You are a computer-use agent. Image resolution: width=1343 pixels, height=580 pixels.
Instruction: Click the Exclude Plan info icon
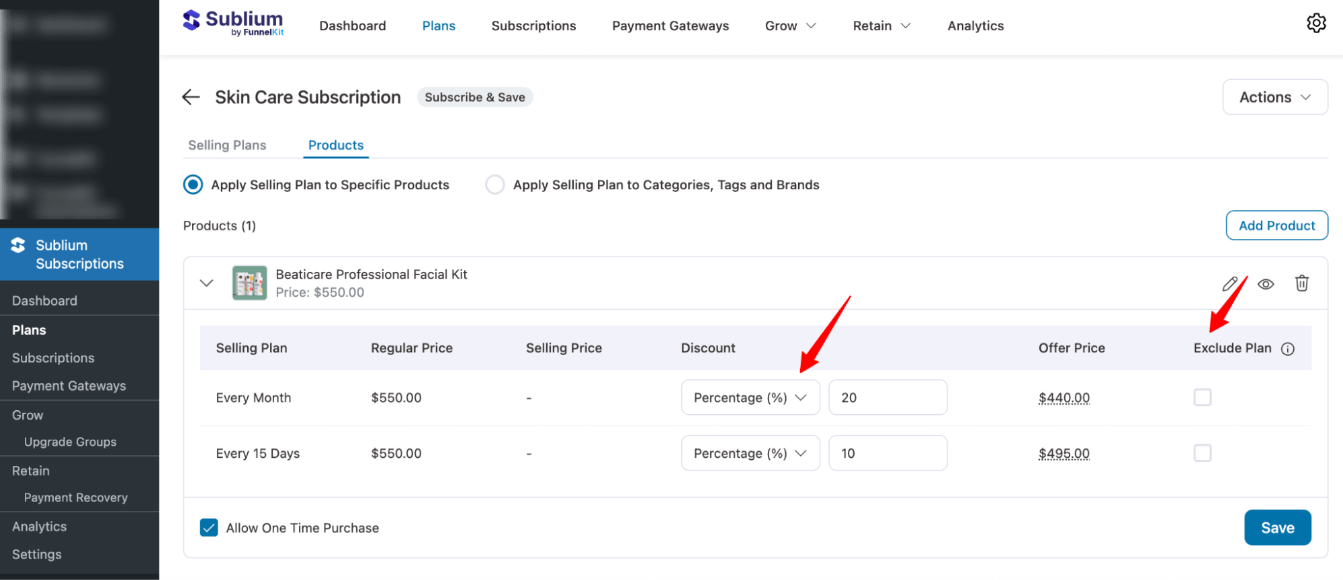[1288, 348]
